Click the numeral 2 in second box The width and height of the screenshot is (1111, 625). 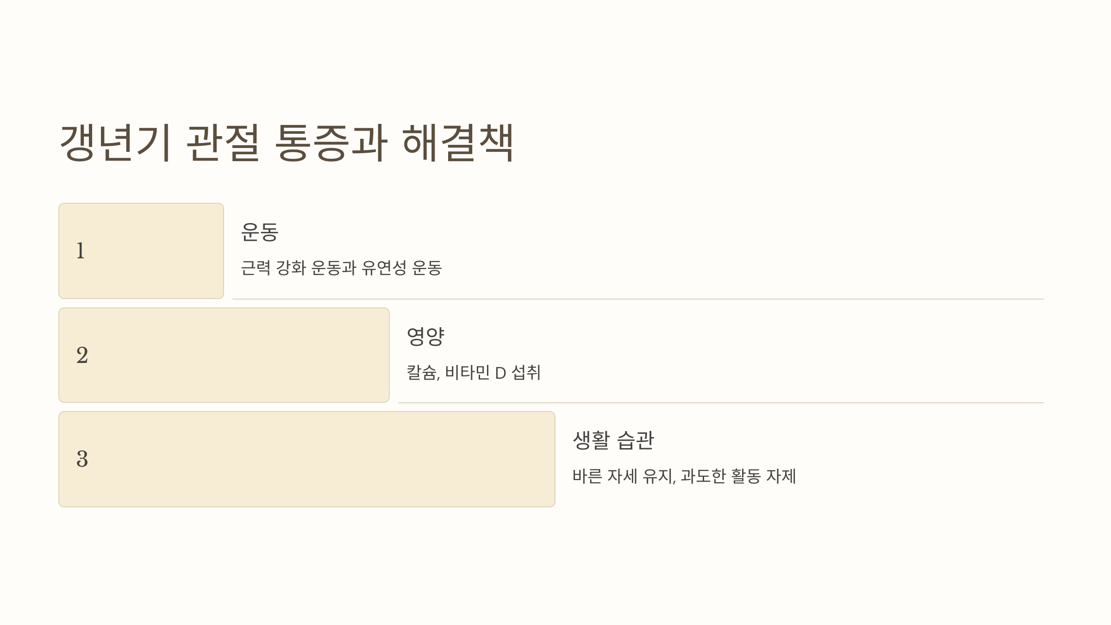(x=82, y=355)
